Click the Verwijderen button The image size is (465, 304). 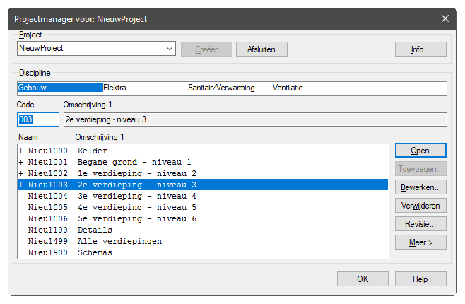(420, 206)
